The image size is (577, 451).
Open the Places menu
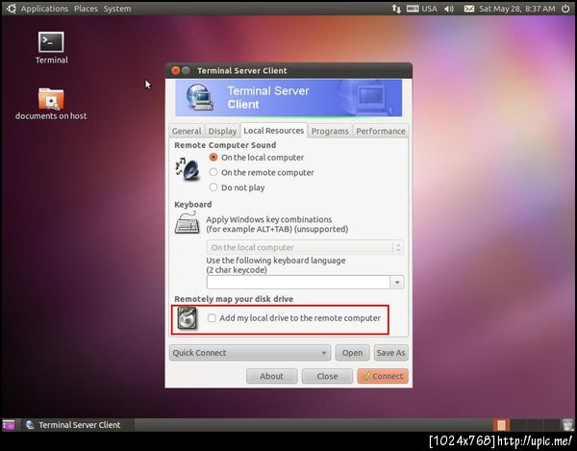coord(86,9)
